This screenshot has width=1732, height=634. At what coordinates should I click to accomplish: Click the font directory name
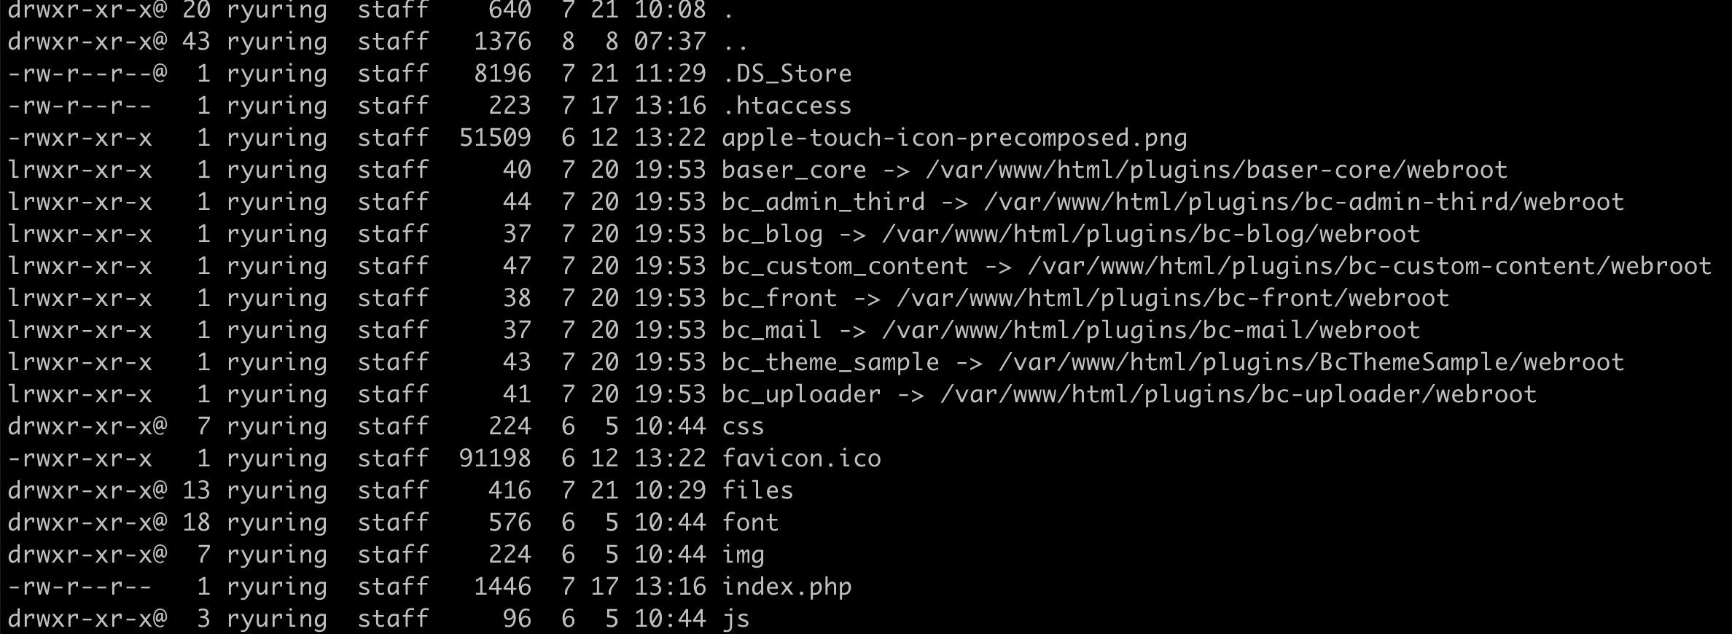(750, 523)
